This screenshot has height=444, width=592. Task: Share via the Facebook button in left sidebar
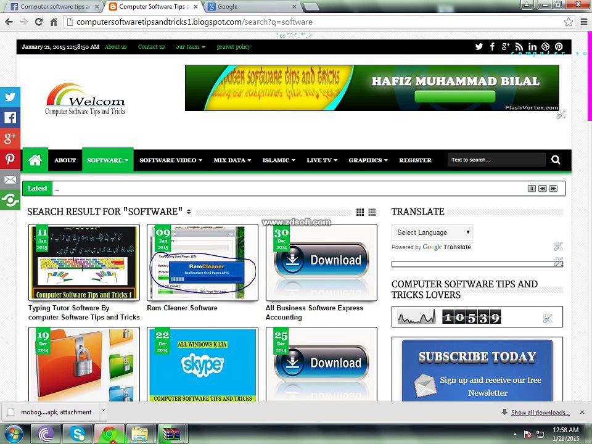click(x=10, y=118)
